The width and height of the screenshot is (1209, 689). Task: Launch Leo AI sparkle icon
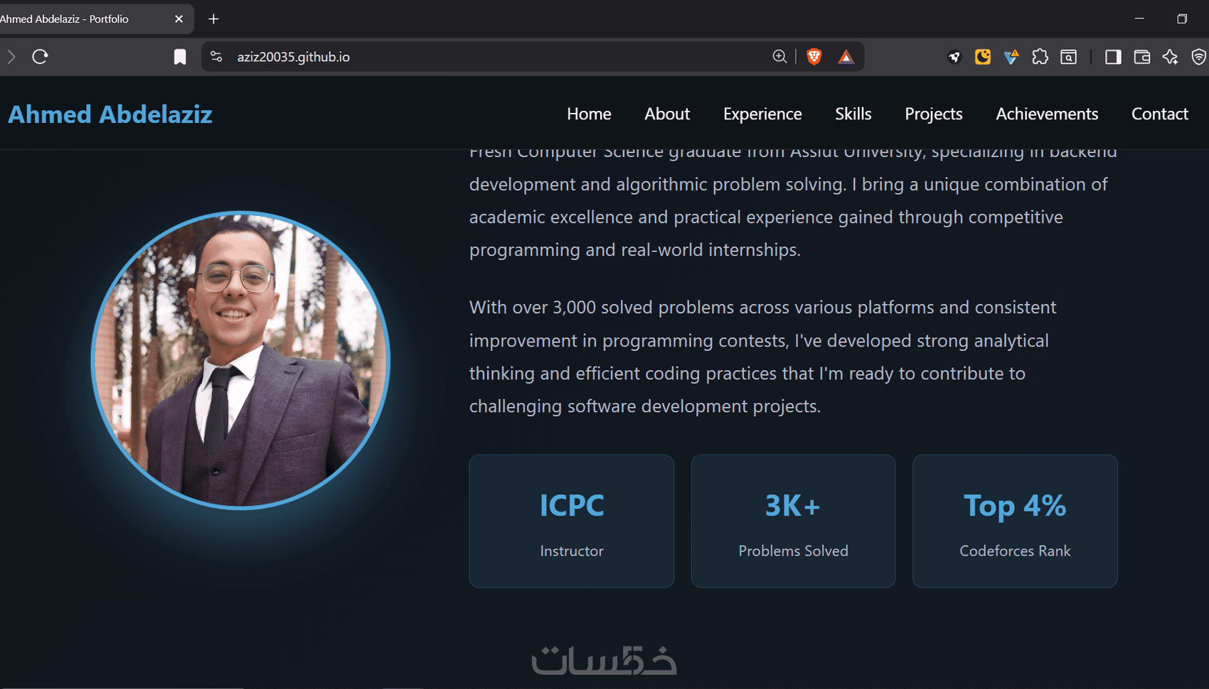pos(1170,57)
